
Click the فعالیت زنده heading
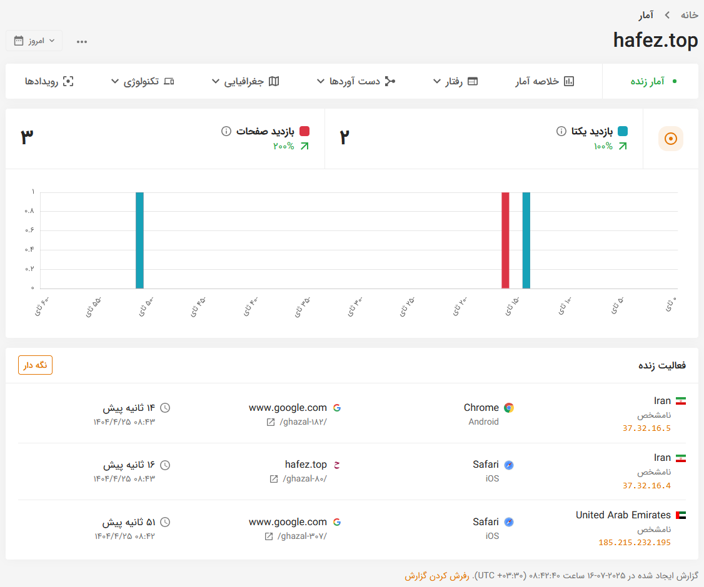coord(662,365)
